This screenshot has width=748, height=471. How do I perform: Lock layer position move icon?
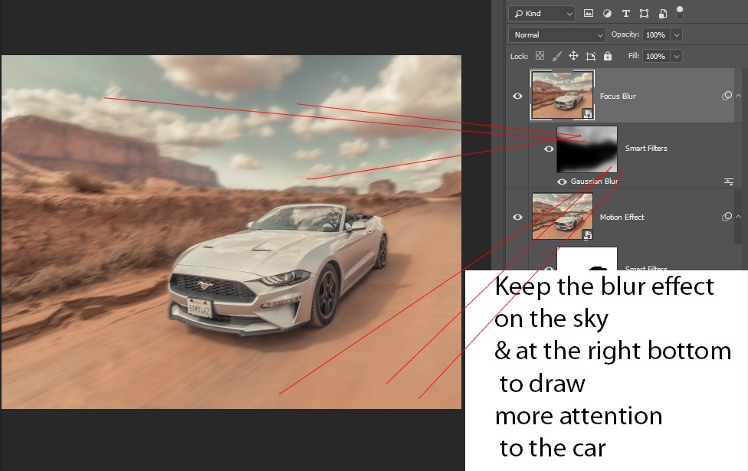(x=573, y=57)
